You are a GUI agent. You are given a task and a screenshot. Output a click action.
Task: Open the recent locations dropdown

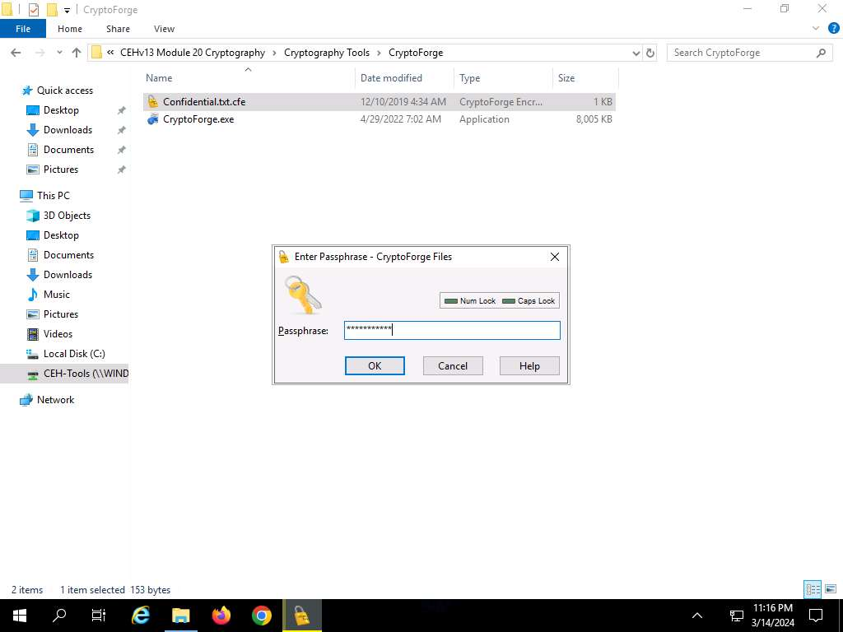point(58,53)
